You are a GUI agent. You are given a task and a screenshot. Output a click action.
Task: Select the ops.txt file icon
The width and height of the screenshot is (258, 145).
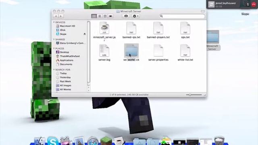pyautogui.click(x=185, y=28)
